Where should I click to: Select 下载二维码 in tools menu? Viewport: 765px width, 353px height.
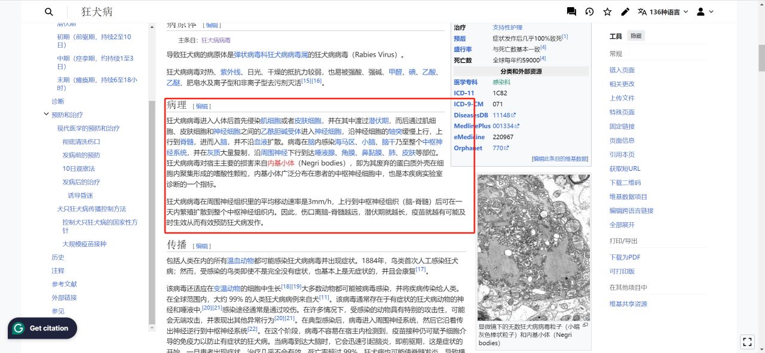point(625,183)
